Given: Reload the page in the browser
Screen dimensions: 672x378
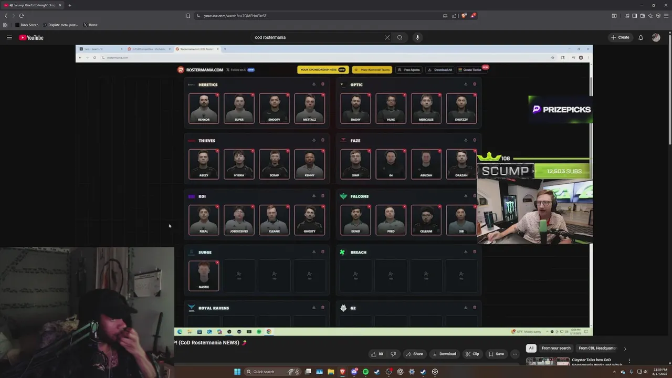Looking at the screenshot, I should point(22,16).
